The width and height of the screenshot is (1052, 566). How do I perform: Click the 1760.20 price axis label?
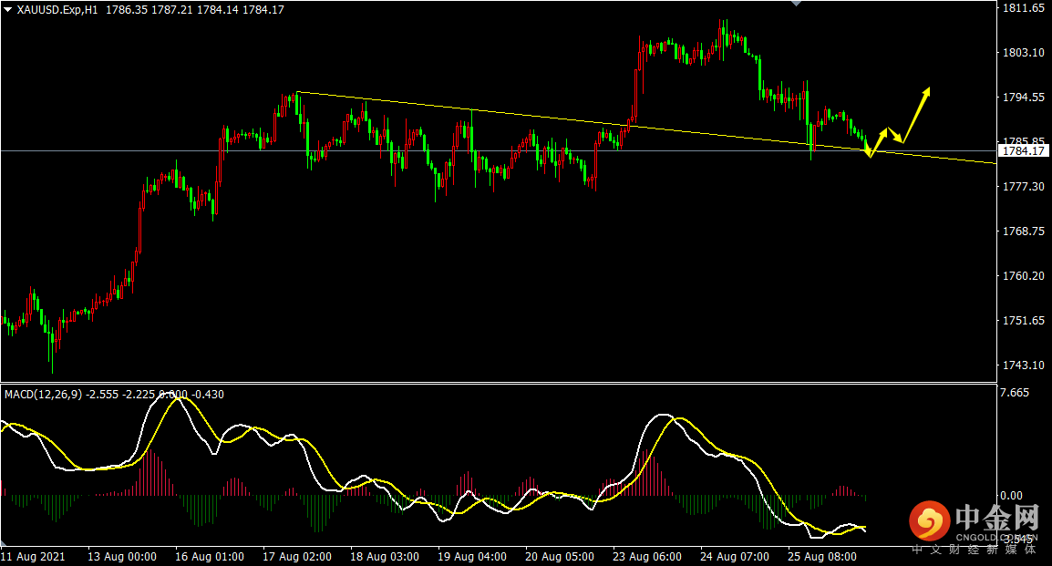click(x=1023, y=275)
